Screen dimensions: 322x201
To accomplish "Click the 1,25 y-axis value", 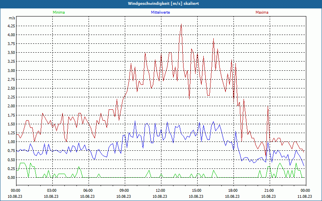I will (11, 133).
